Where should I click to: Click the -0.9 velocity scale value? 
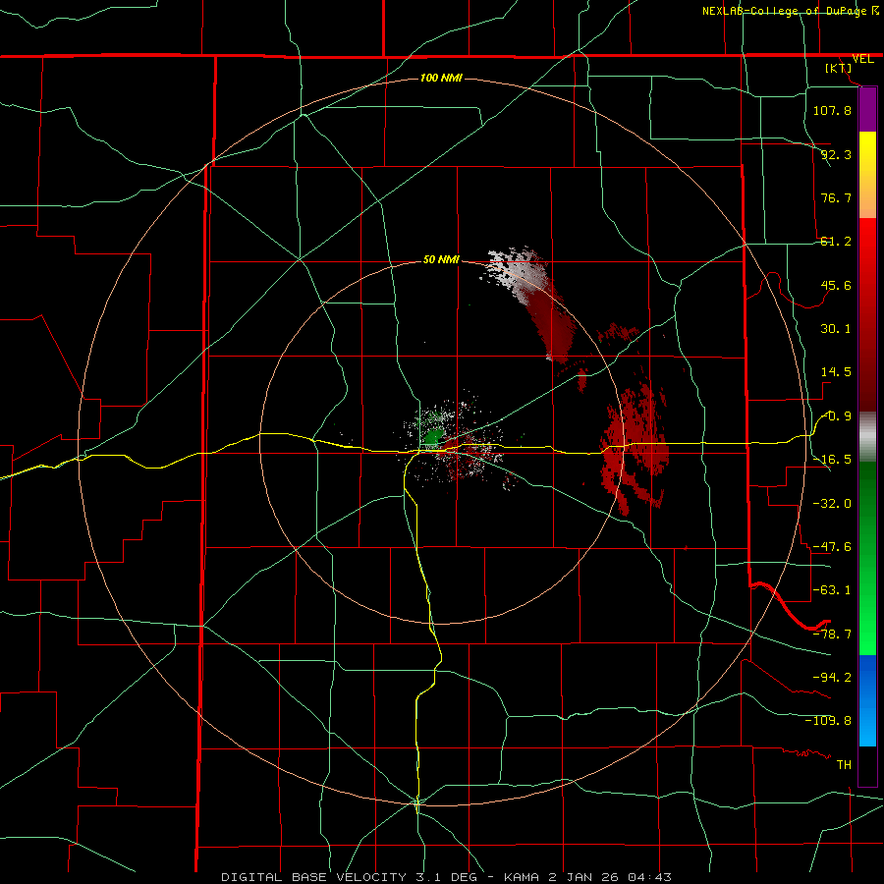(x=837, y=416)
